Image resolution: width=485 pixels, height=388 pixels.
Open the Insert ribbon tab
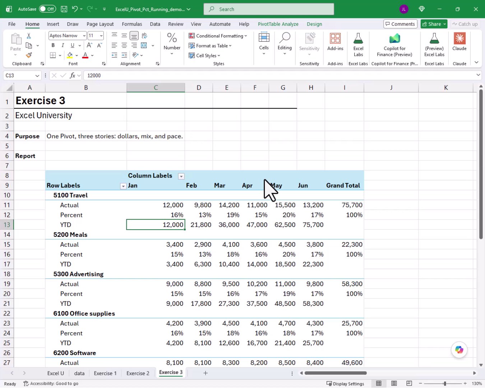point(53,24)
